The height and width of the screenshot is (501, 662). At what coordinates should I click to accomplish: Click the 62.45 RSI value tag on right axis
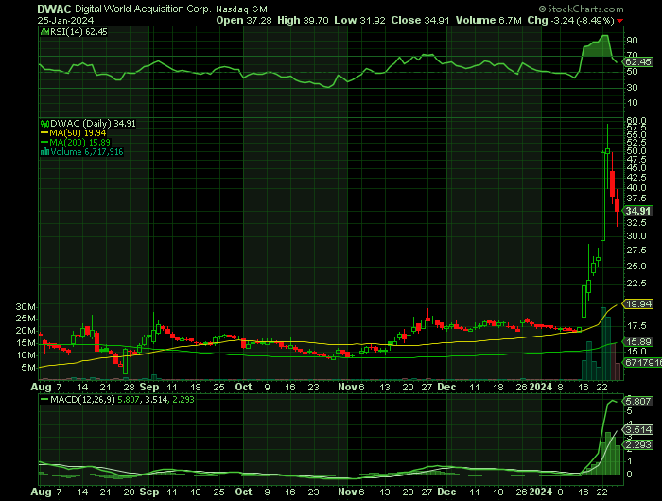tap(638, 62)
